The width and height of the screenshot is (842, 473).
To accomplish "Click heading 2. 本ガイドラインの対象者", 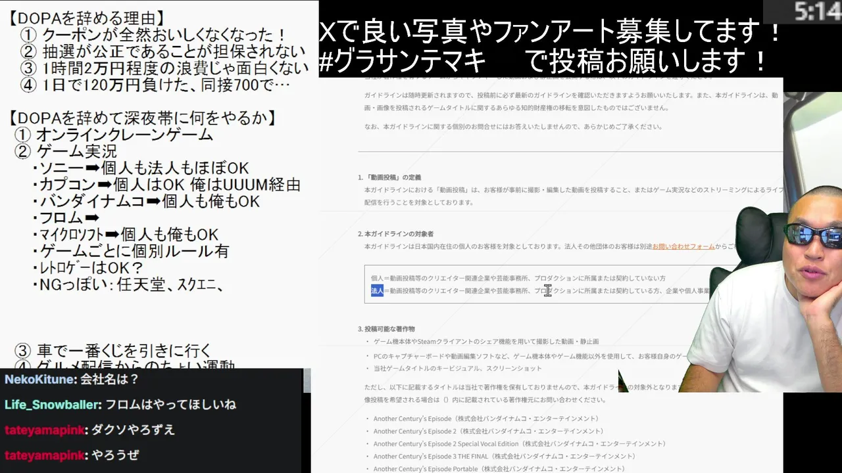I will tap(395, 233).
